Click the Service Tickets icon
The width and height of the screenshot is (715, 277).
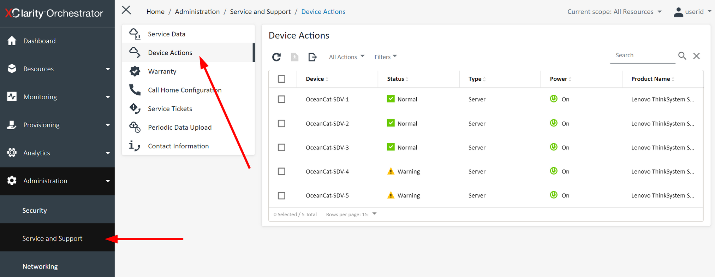tap(135, 108)
